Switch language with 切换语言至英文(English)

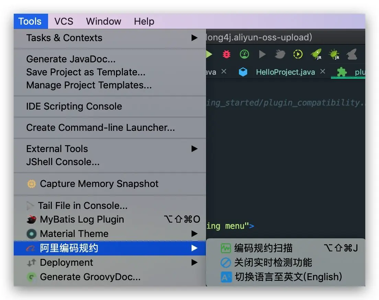[x=288, y=277]
